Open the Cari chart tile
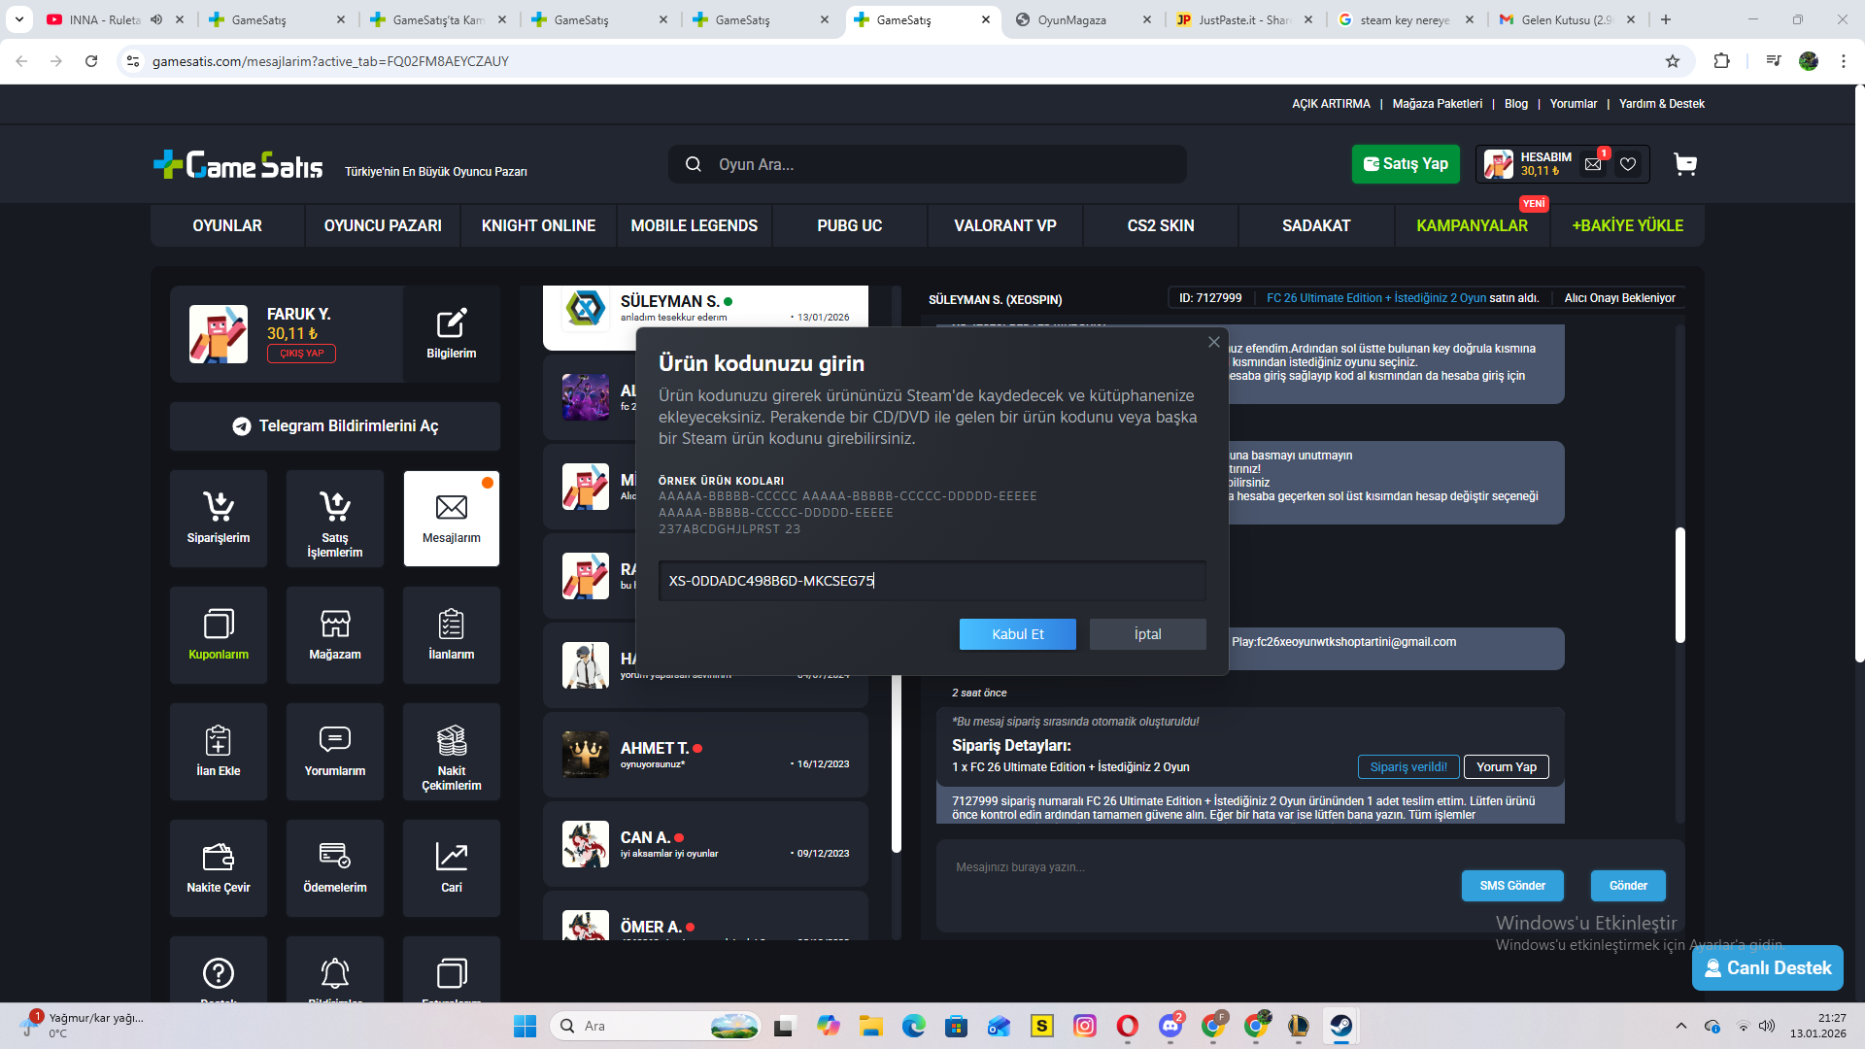The width and height of the screenshot is (1865, 1049). pyautogui.click(x=452, y=868)
